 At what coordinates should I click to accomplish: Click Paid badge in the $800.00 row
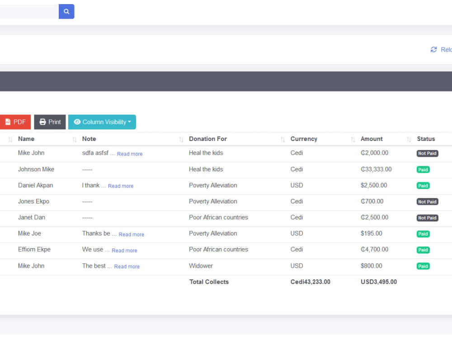tap(423, 266)
